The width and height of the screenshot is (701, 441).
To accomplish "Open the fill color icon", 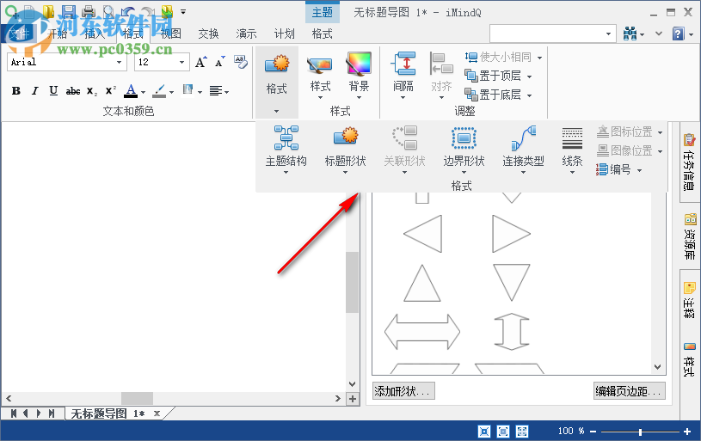I will pos(188,91).
